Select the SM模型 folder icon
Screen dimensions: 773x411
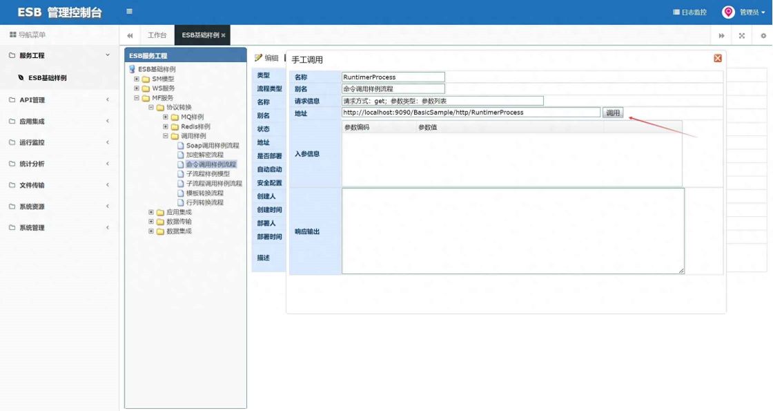146,79
